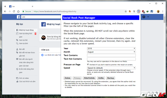Viewport: 167px width, 98px height.
Task: Click the Social Book Post Manager title
Action: (x=79, y=18)
